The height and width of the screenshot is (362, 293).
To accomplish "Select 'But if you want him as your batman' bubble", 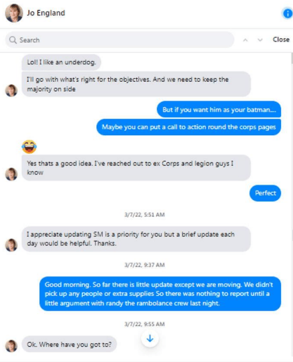I will point(219,110).
